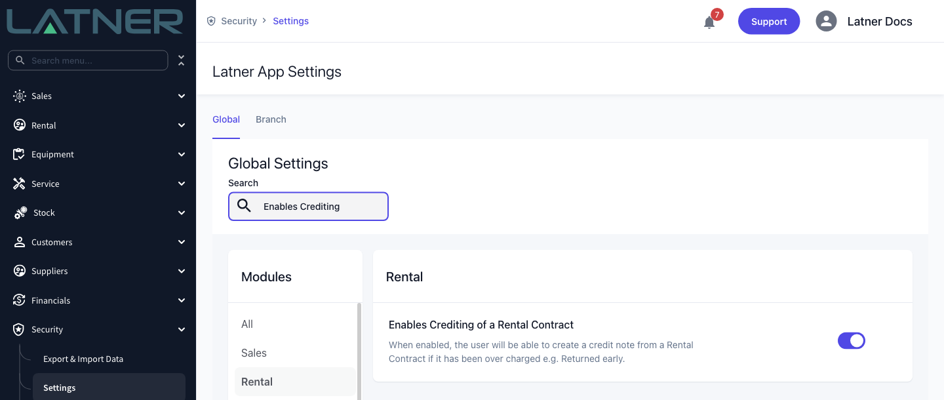Switch to the Branch tab
Screen dimensions: 944x400
click(271, 119)
